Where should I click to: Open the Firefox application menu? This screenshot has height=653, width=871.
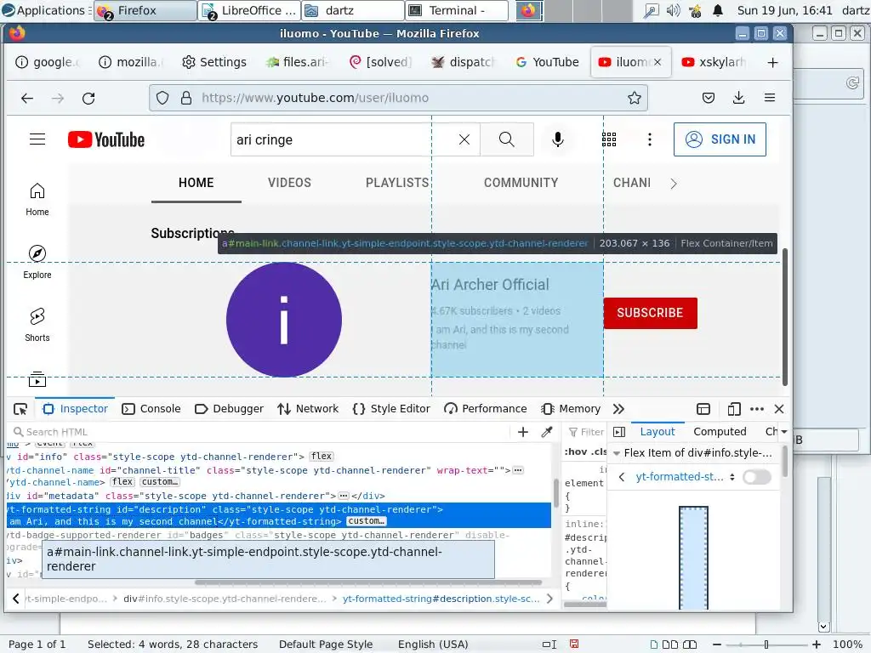coord(769,99)
